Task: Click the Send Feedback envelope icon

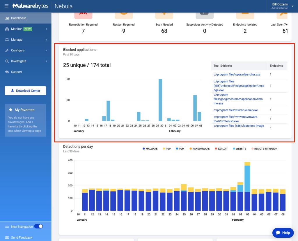Action: (x=7, y=238)
